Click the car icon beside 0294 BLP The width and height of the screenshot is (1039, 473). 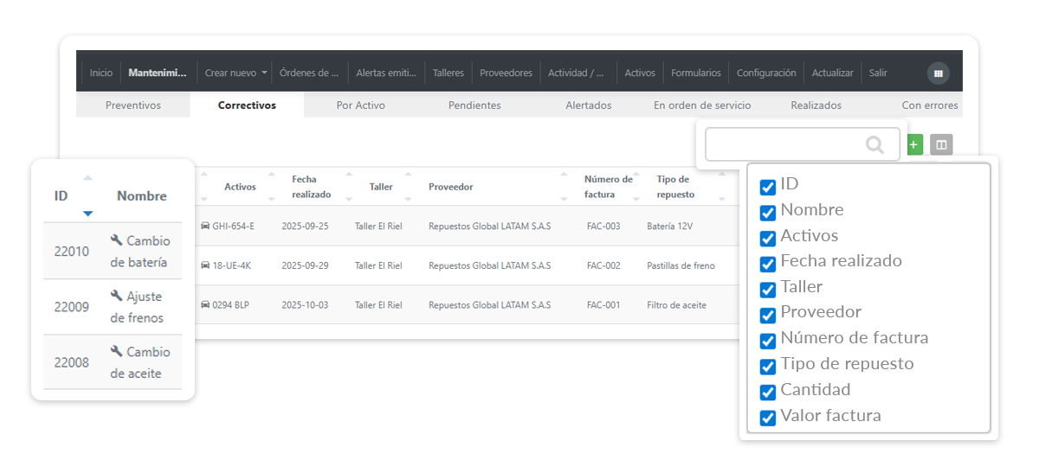pyautogui.click(x=205, y=305)
